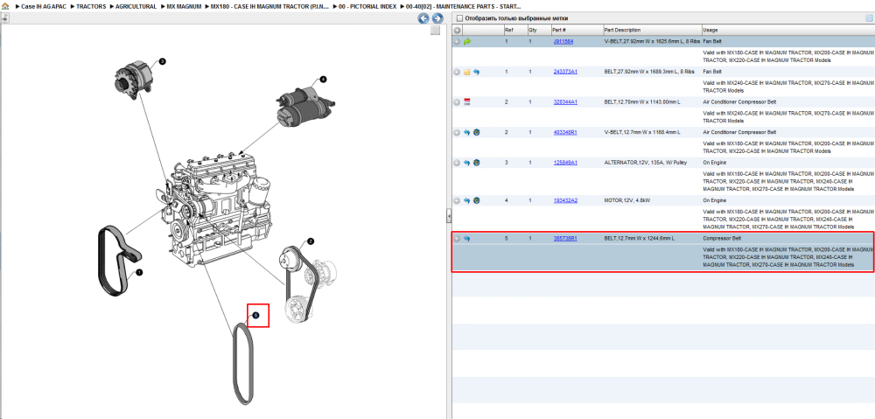This screenshot has height=419, width=875.
Task: Sort by the Ref column header
Action: (514, 30)
